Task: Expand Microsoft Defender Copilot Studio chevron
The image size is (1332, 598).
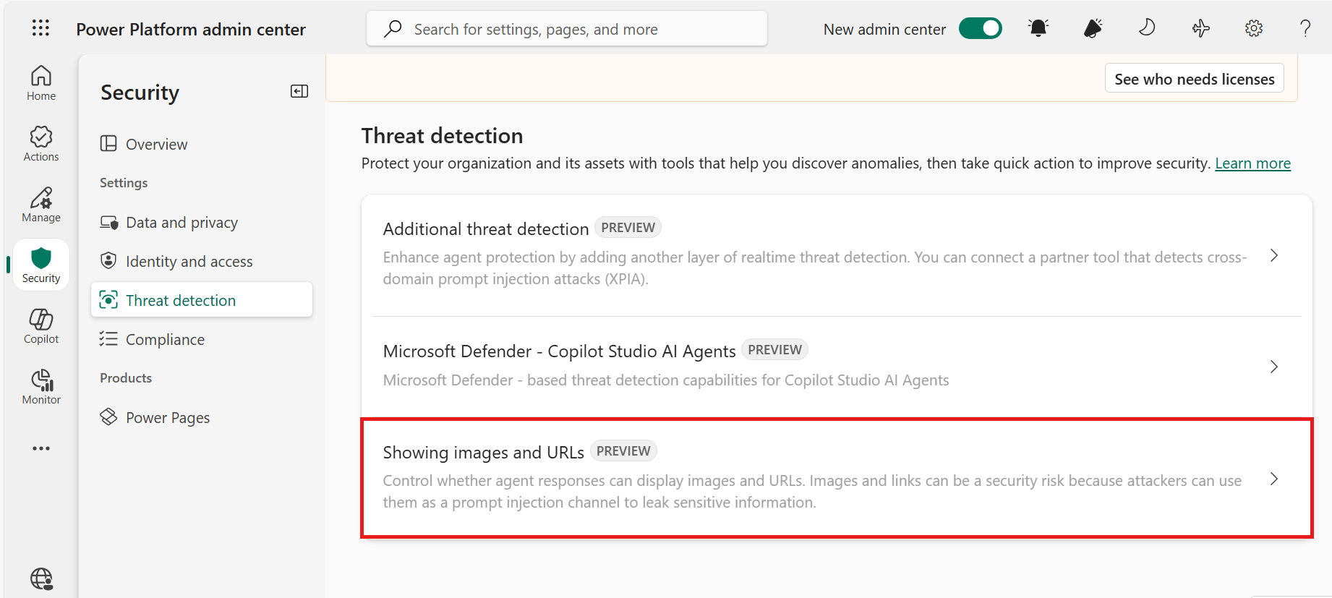Action: tap(1274, 367)
